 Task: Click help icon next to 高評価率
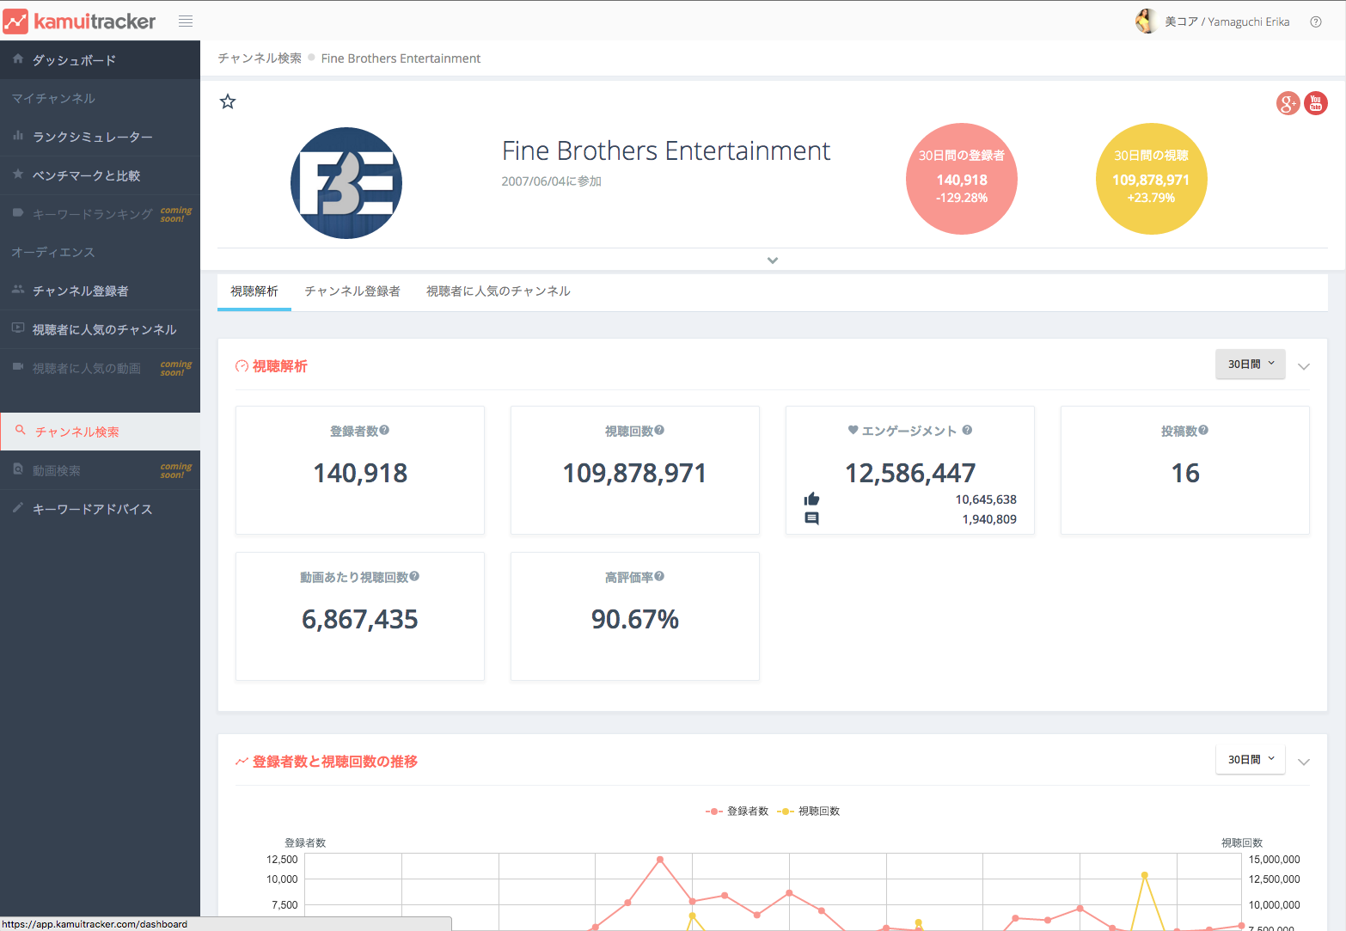coord(659,577)
